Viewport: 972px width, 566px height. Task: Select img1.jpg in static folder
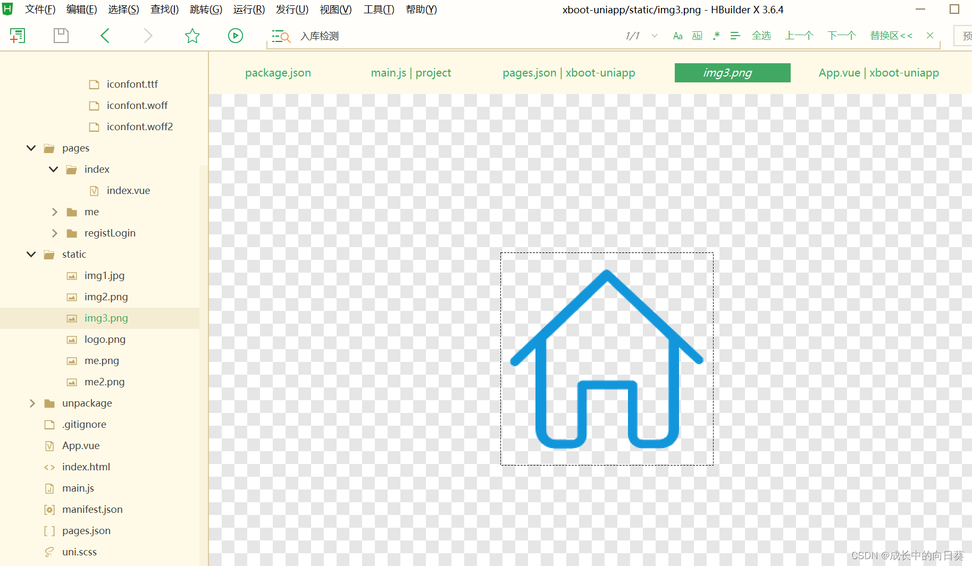(x=104, y=275)
